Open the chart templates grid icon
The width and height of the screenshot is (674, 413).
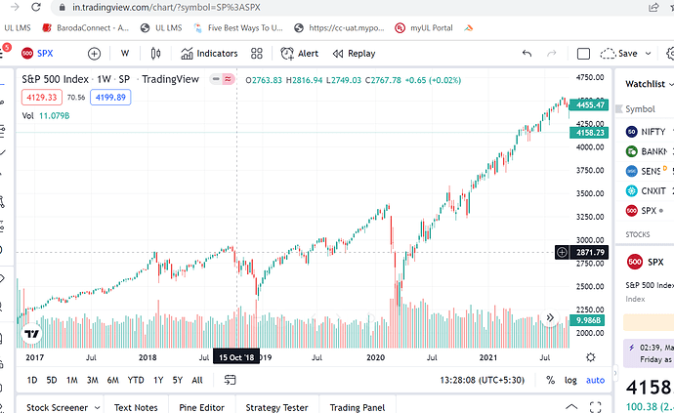click(257, 54)
